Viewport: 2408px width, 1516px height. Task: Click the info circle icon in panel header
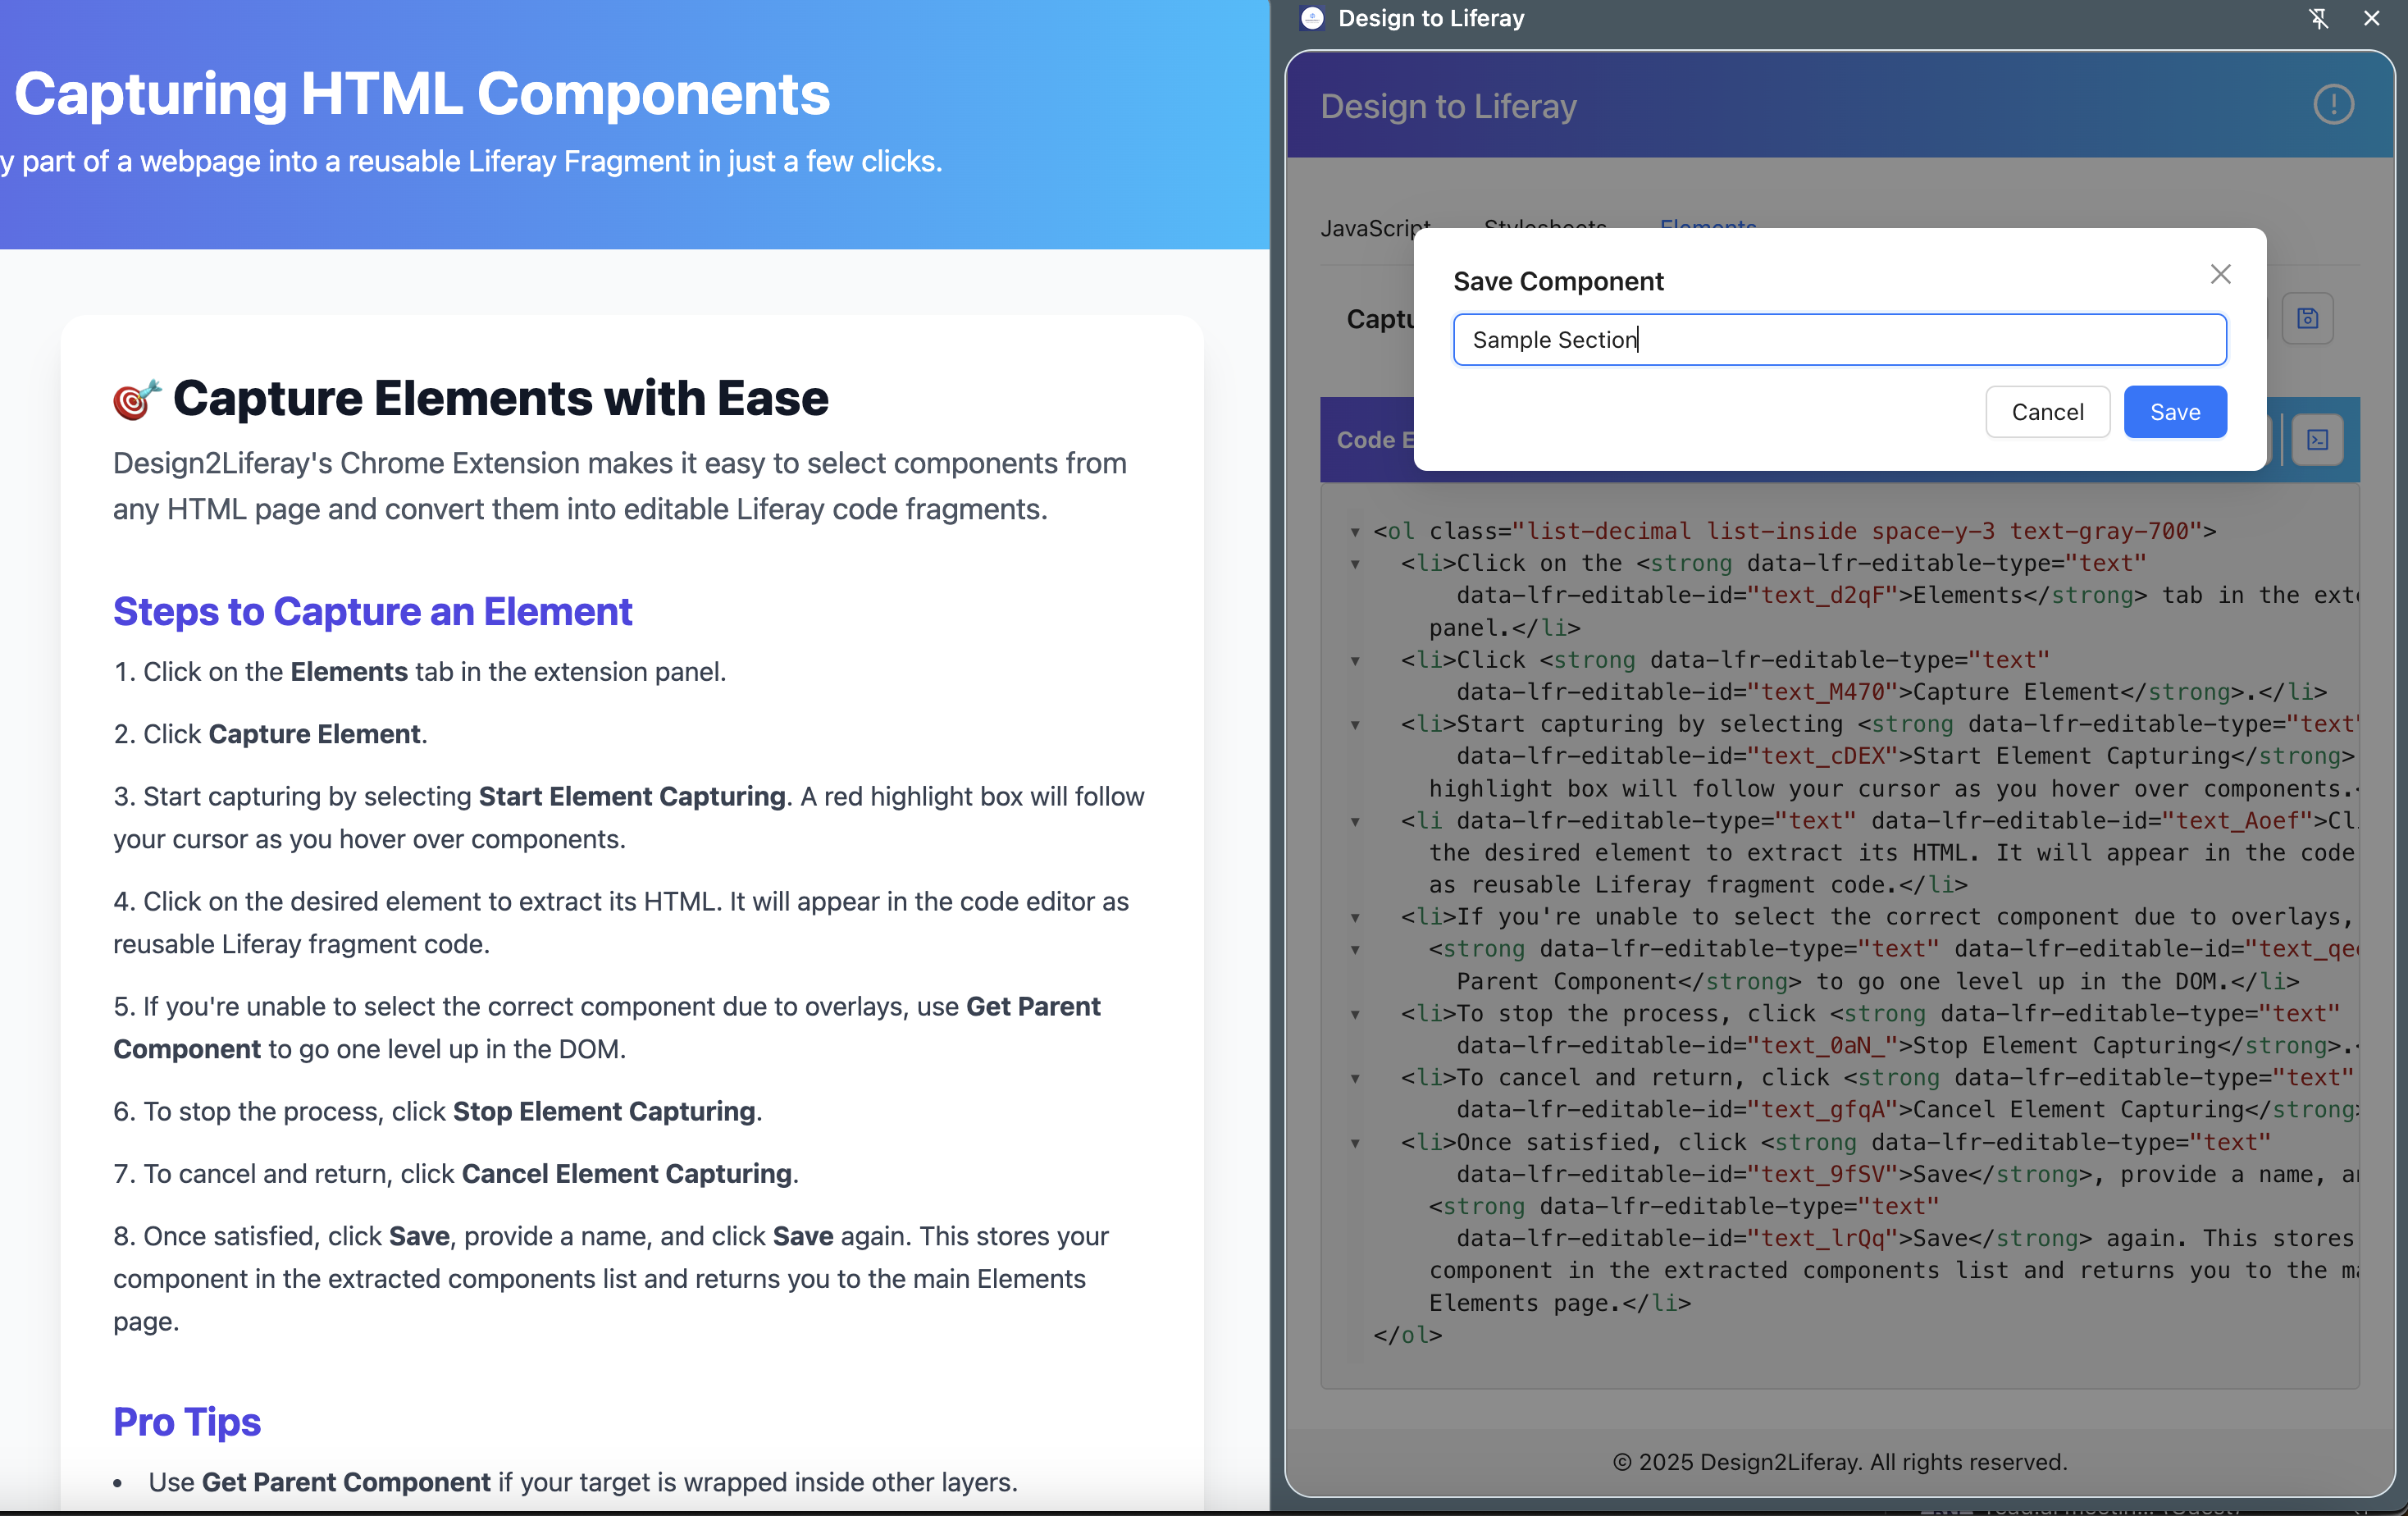point(2333,104)
